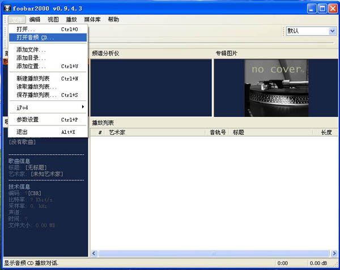Viewport: 340px width, 270px height.
Task: Maximize the foobar2000 window
Action: point(322,9)
